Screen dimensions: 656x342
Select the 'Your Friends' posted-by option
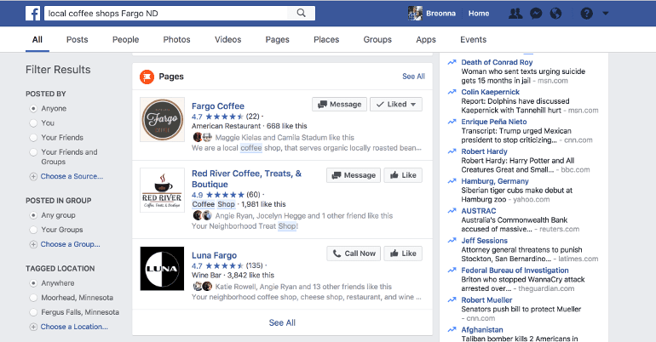(x=33, y=137)
